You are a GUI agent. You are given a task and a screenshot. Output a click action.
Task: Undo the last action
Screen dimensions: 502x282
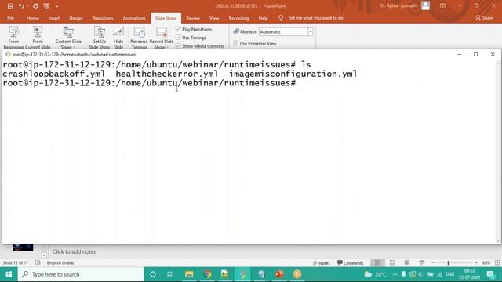[21, 6]
